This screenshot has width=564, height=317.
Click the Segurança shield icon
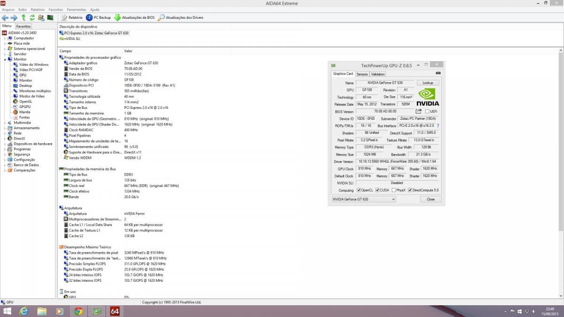[10, 154]
